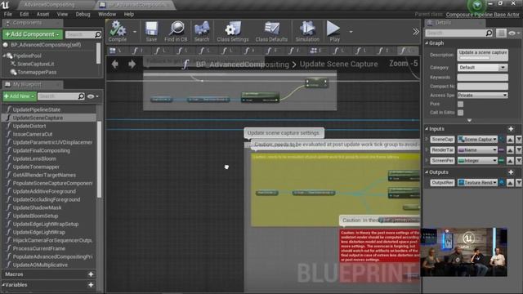This screenshot has width=523, height=294.
Task: Click search magnifier in Details panel
Action: [x=489, y=33]
